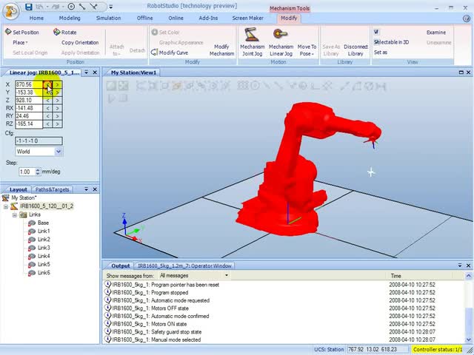Open the Layout panel options arrow
The height and width of the screenshot is (355, 474).
click(x=86, y=189)
